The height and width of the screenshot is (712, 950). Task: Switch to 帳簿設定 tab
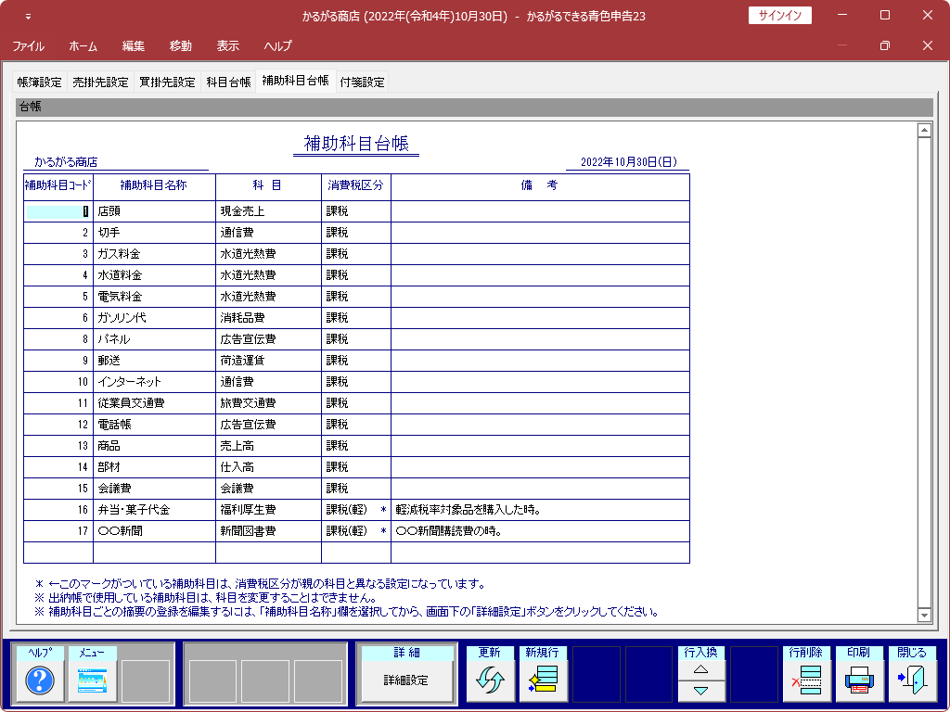pos(39,83)
